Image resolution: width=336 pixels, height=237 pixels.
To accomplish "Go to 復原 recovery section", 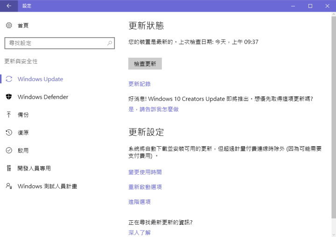I will 23,133.
